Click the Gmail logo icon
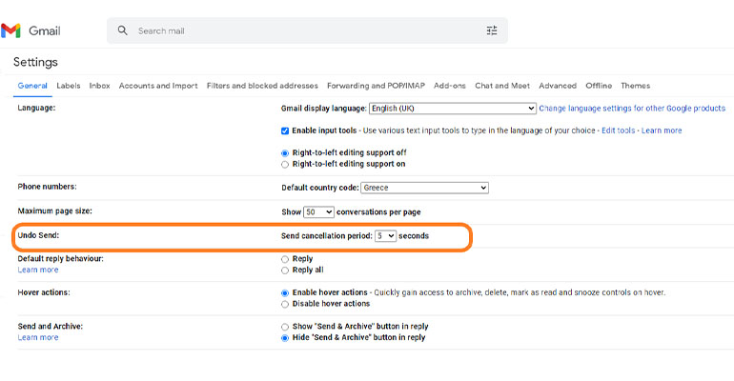The width and height of the screenshot is (734, 381). [x=11, y=30]
